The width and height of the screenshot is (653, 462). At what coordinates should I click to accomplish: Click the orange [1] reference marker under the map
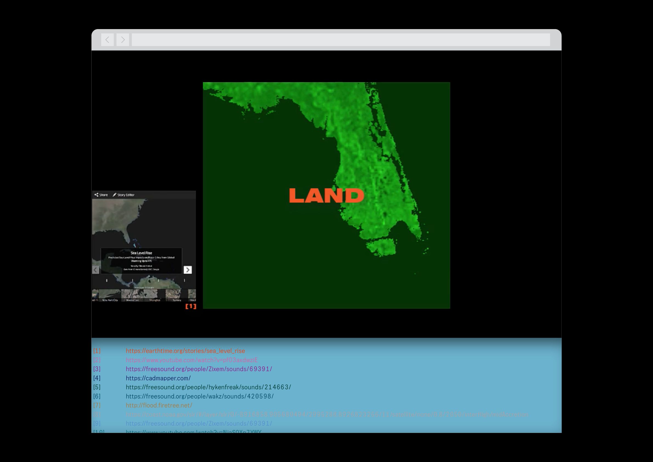coord(191,306)
